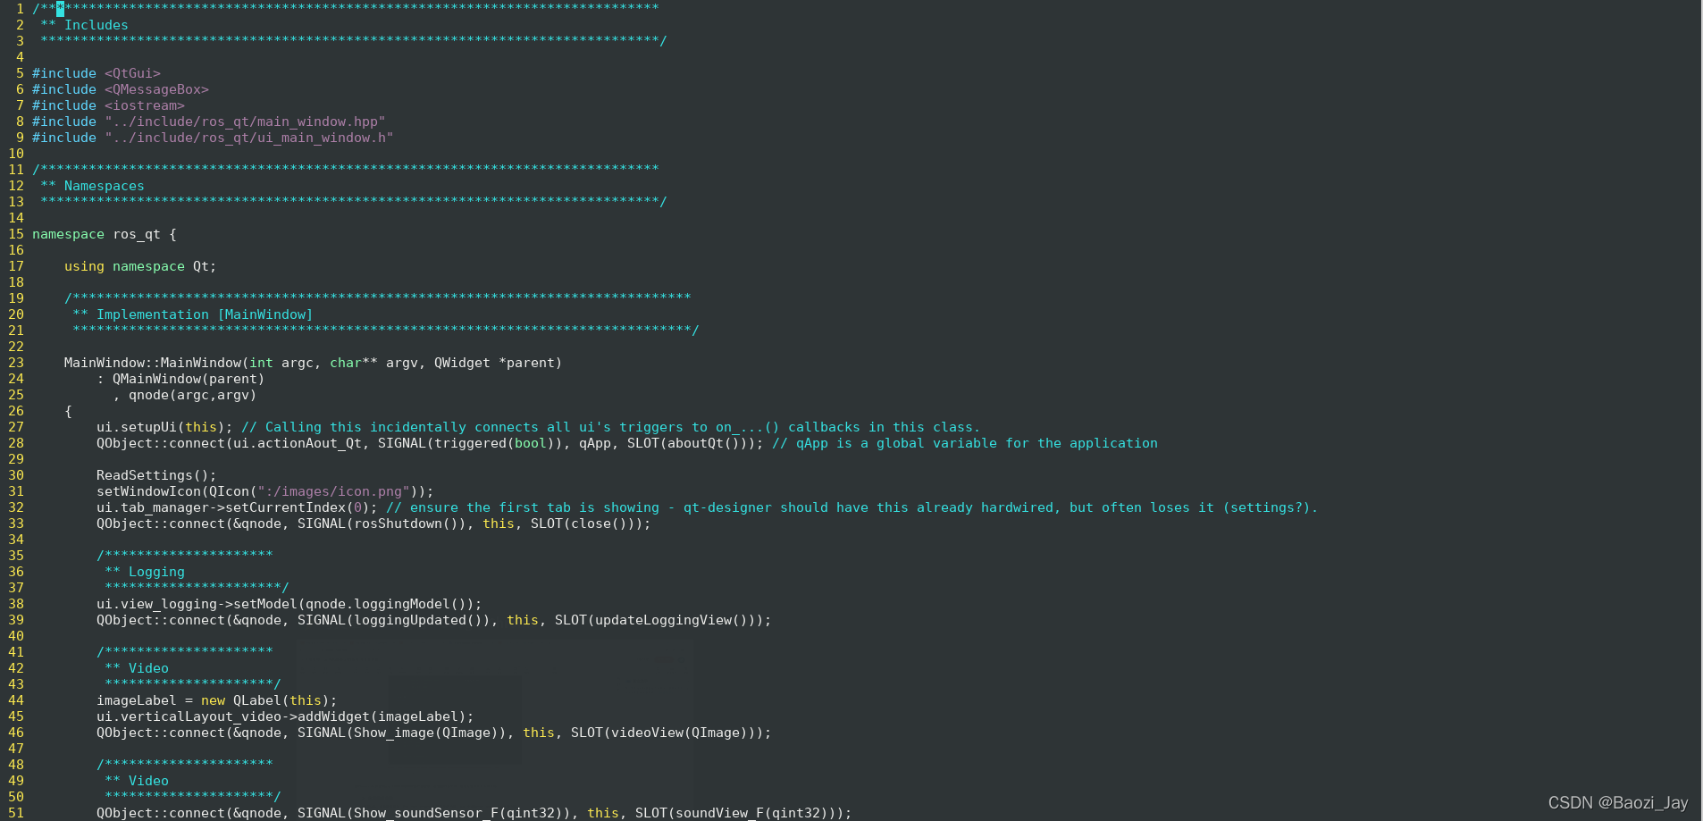Click <QMessageBox> in the include line
This screenshot has width=1703, height=821.
click(156, 89)
